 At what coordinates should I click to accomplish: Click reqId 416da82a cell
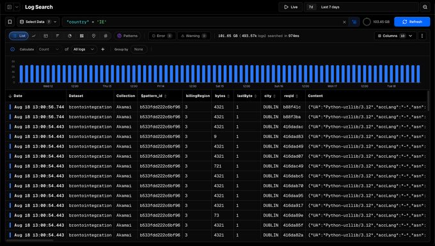(x=293, y=235)
